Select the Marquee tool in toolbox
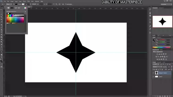 [1, 12]
